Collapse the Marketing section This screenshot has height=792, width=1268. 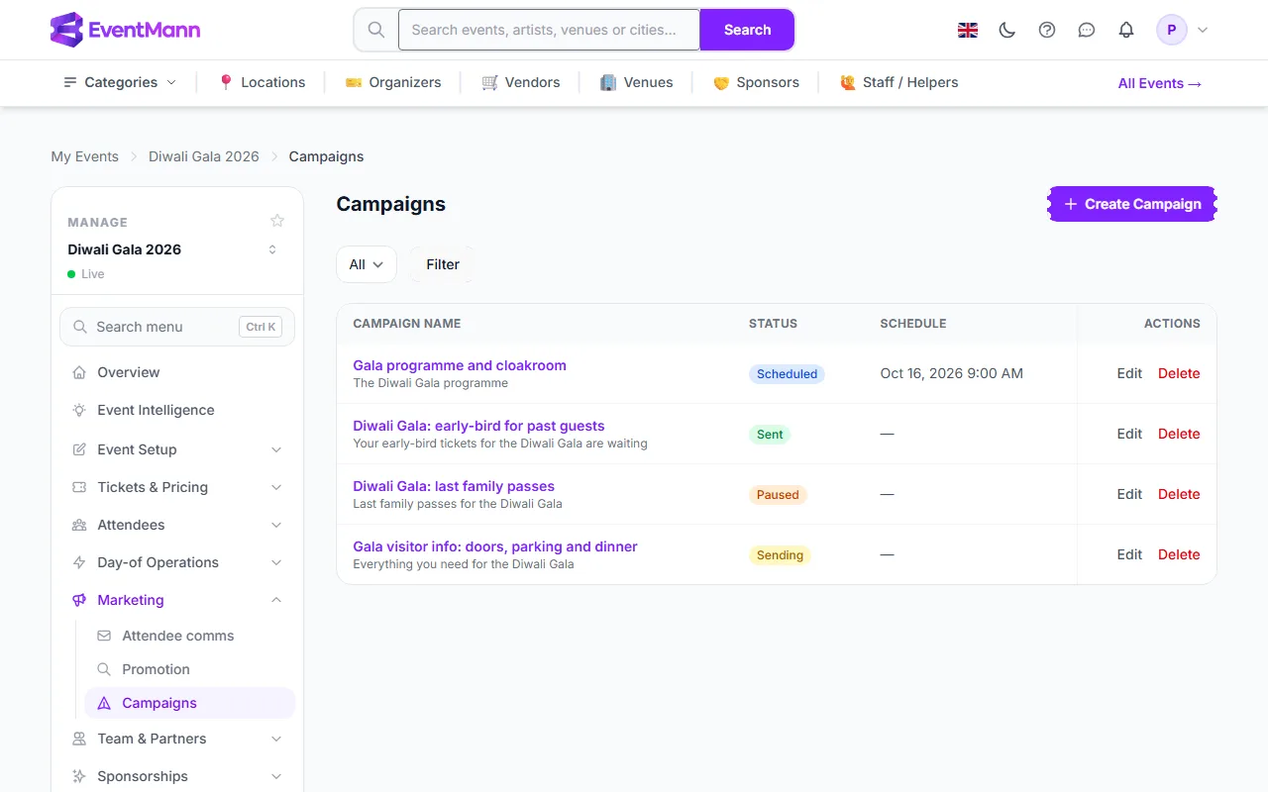click(177, 600)
